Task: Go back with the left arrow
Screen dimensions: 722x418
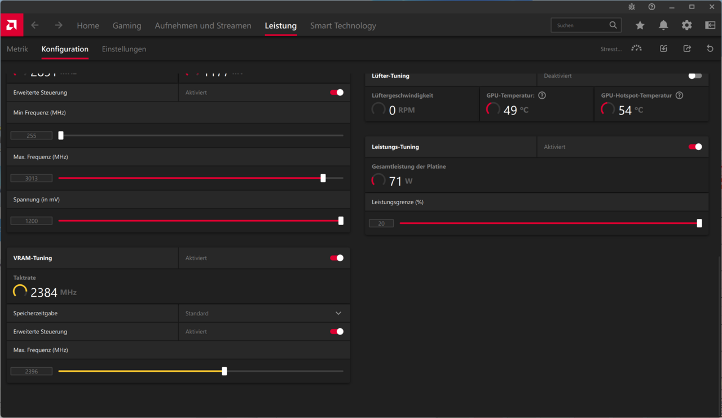Action: coord(35,25)
